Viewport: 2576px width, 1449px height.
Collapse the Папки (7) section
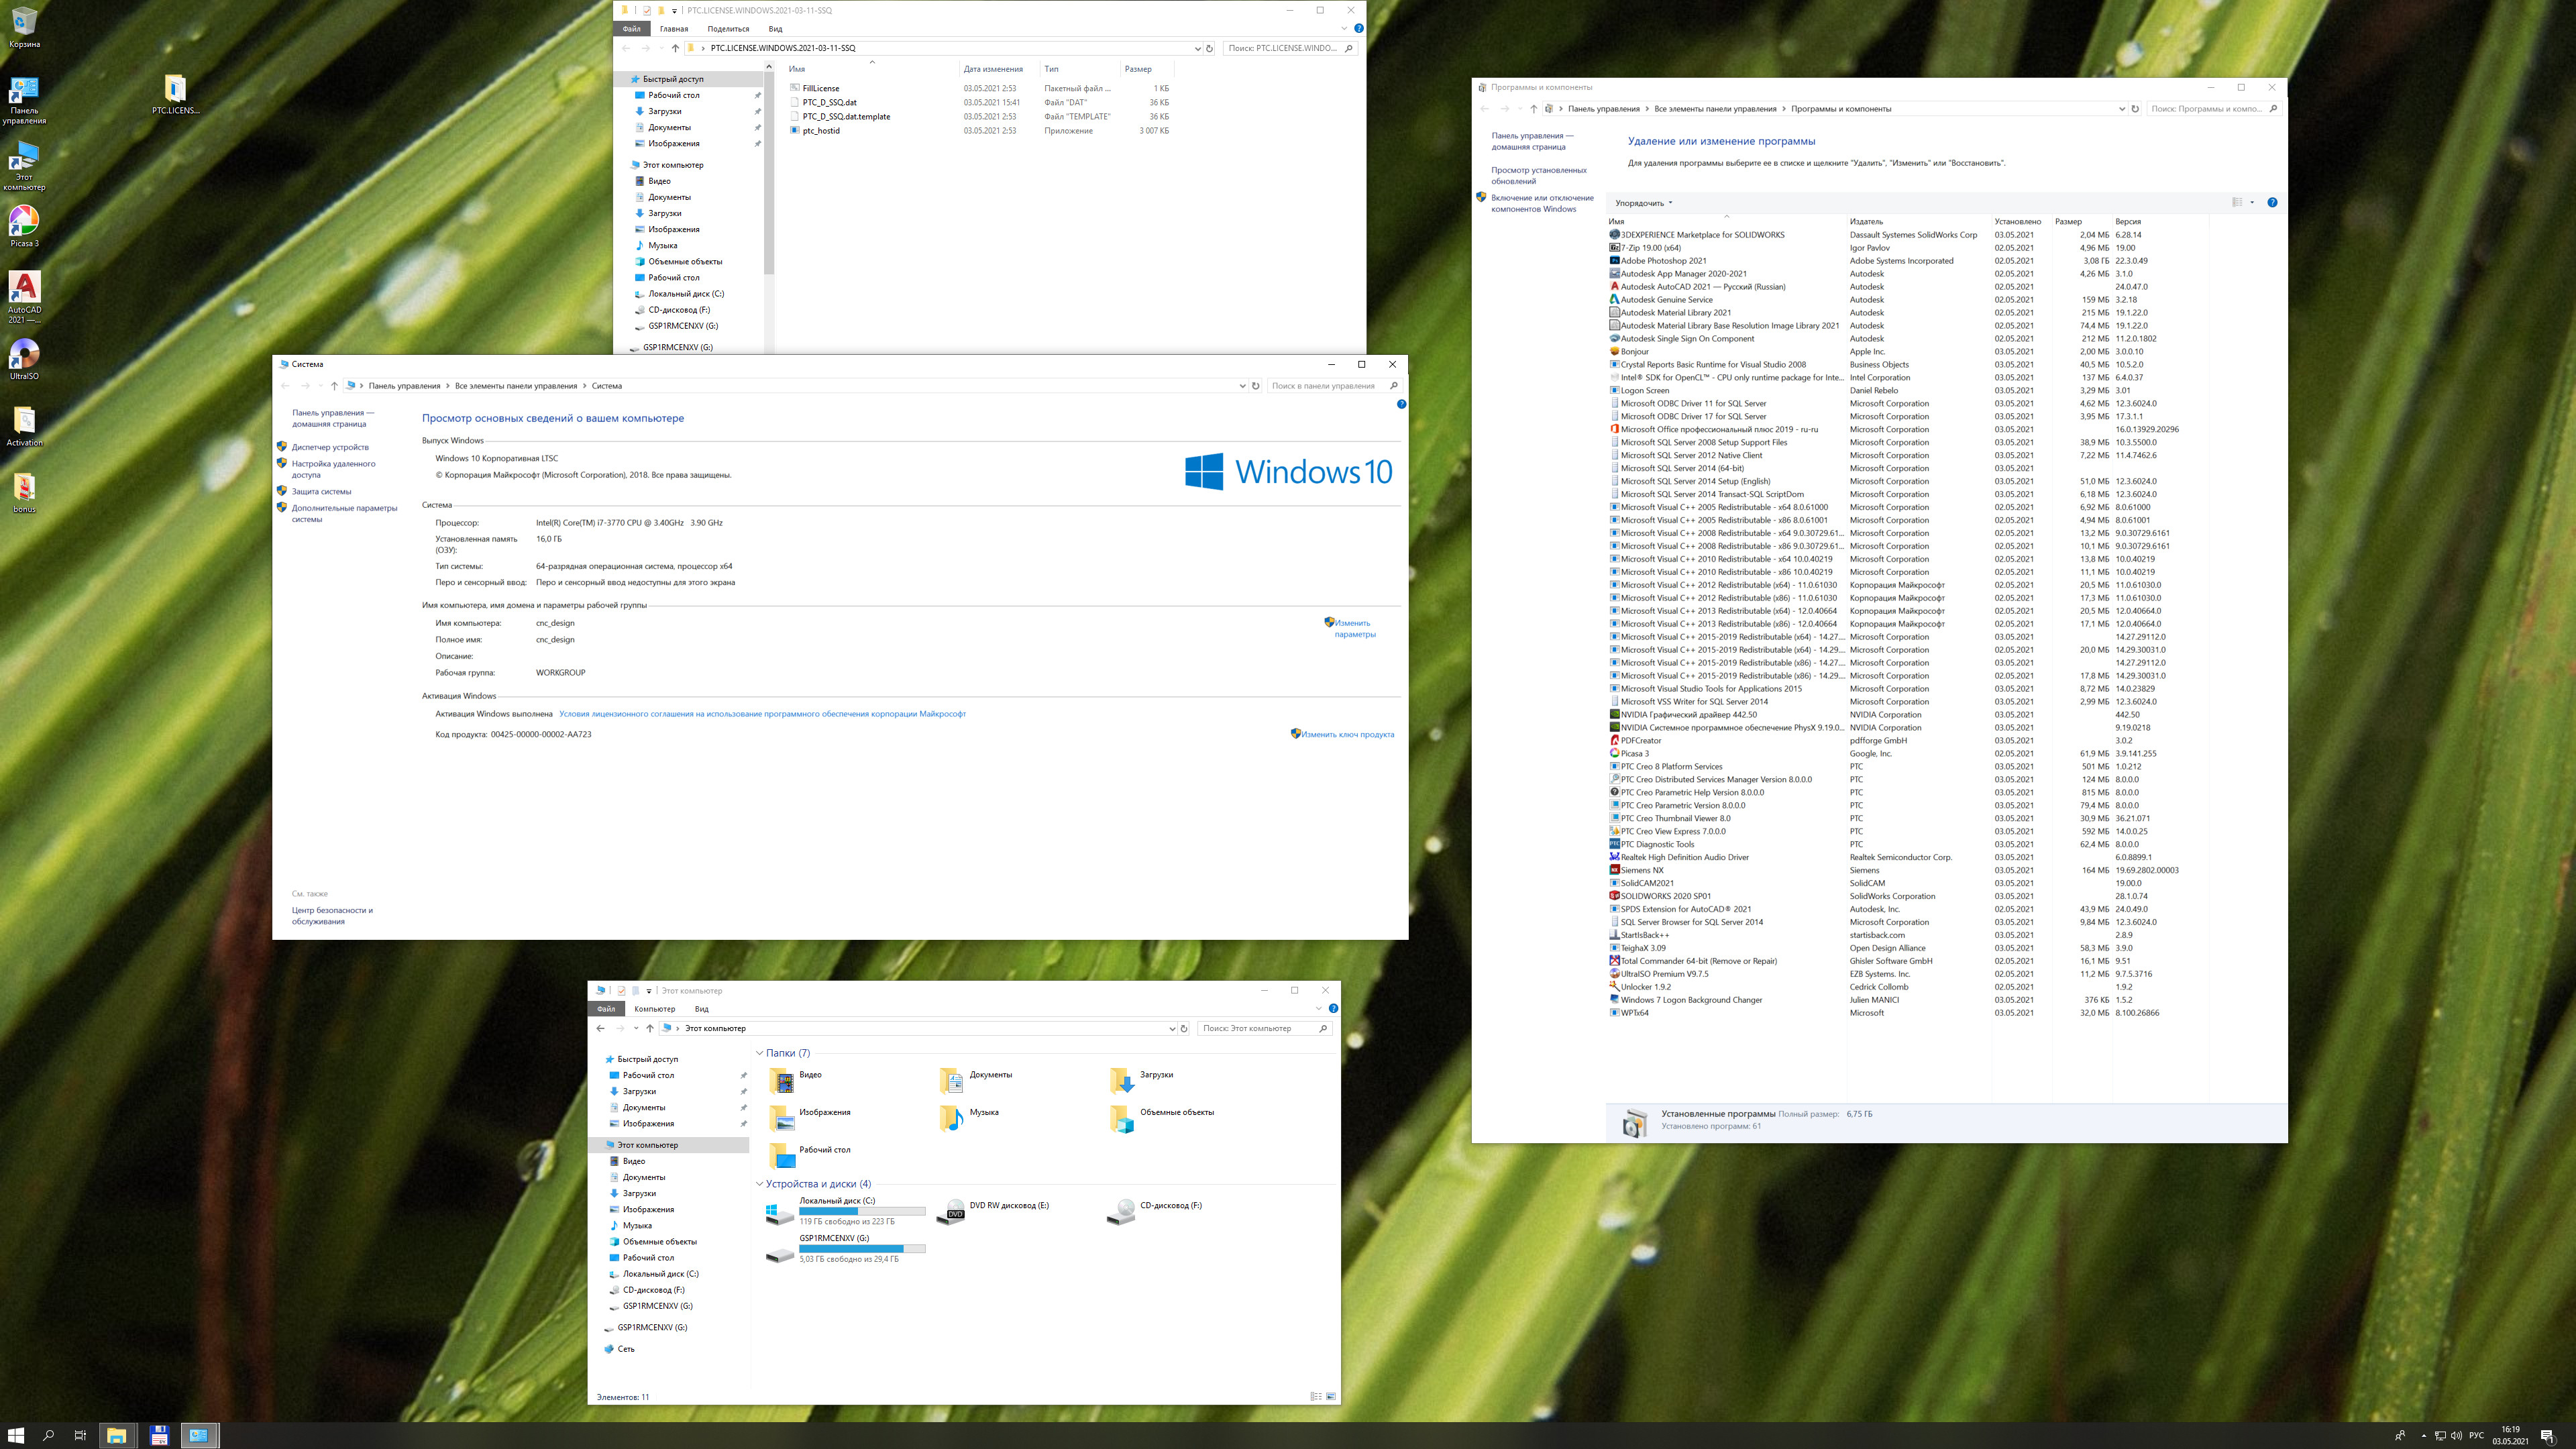(760, 1053)
